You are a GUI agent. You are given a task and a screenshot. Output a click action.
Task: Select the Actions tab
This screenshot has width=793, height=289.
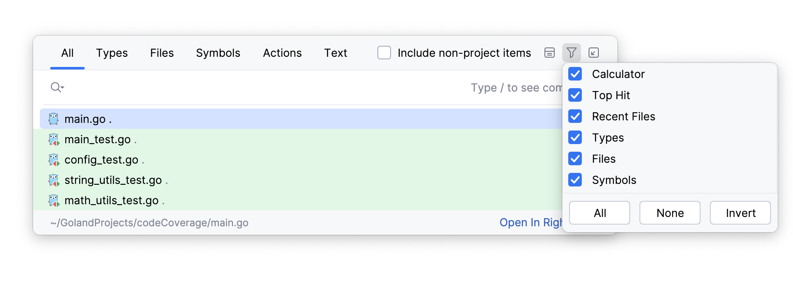point(282,53)
